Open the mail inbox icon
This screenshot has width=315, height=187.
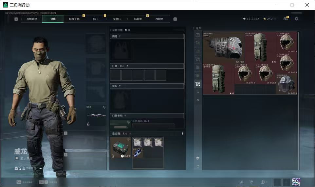[286, 18]
